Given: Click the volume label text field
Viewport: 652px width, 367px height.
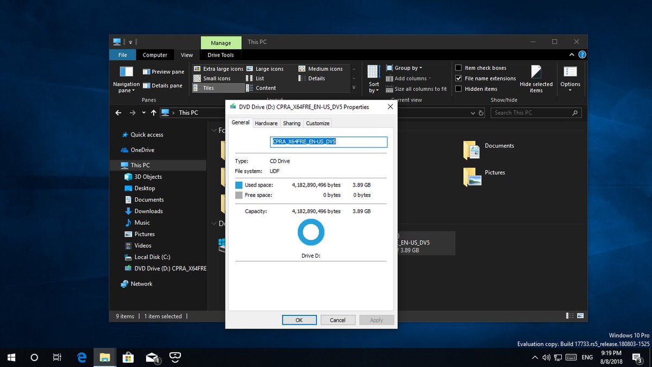Looking at the screenshot, I should point(329,142).
